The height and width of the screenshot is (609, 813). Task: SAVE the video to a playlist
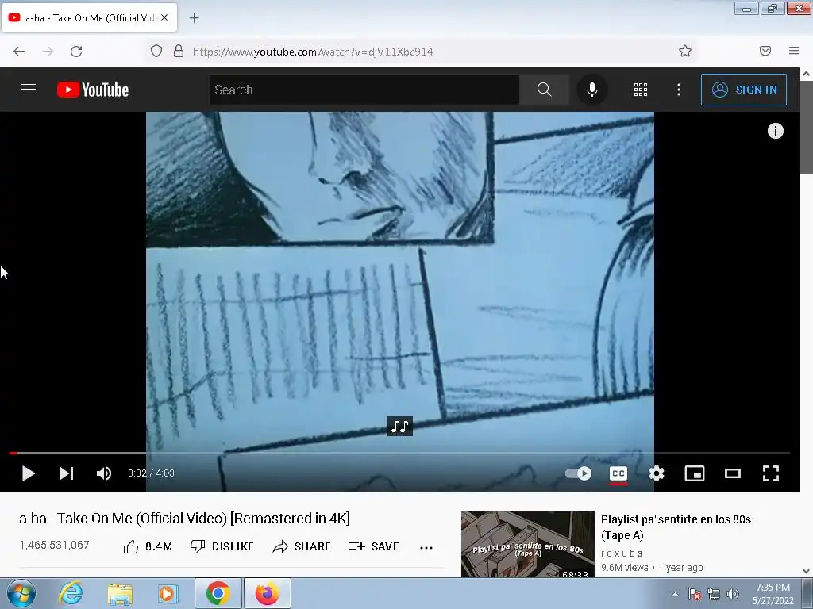pos(374,546)
